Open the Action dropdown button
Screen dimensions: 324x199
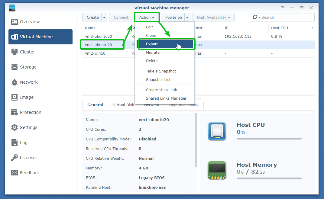(147, 17)
